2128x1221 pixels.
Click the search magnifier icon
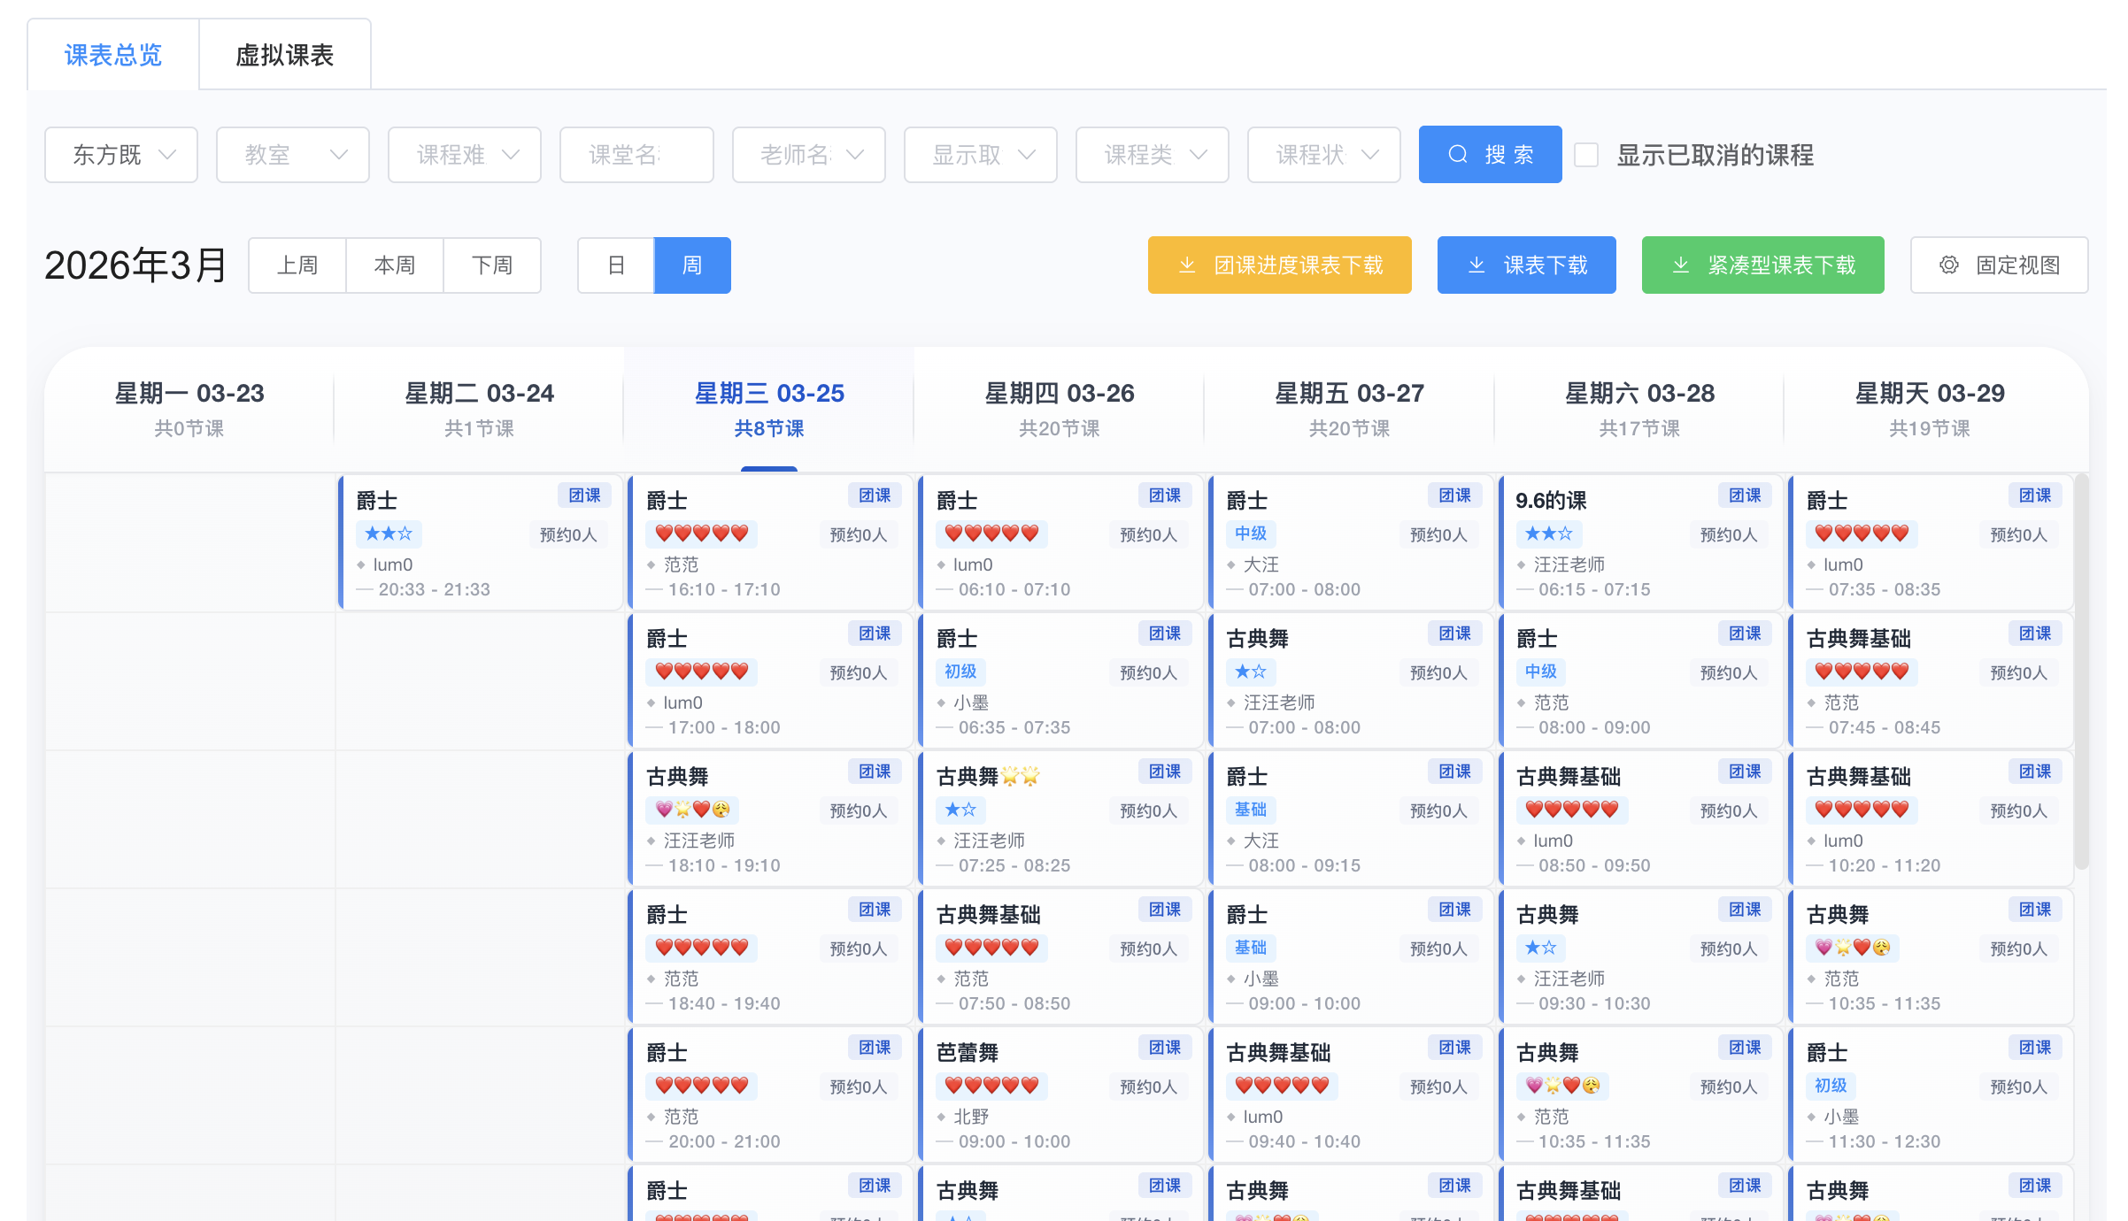[x=1458, y=155]
